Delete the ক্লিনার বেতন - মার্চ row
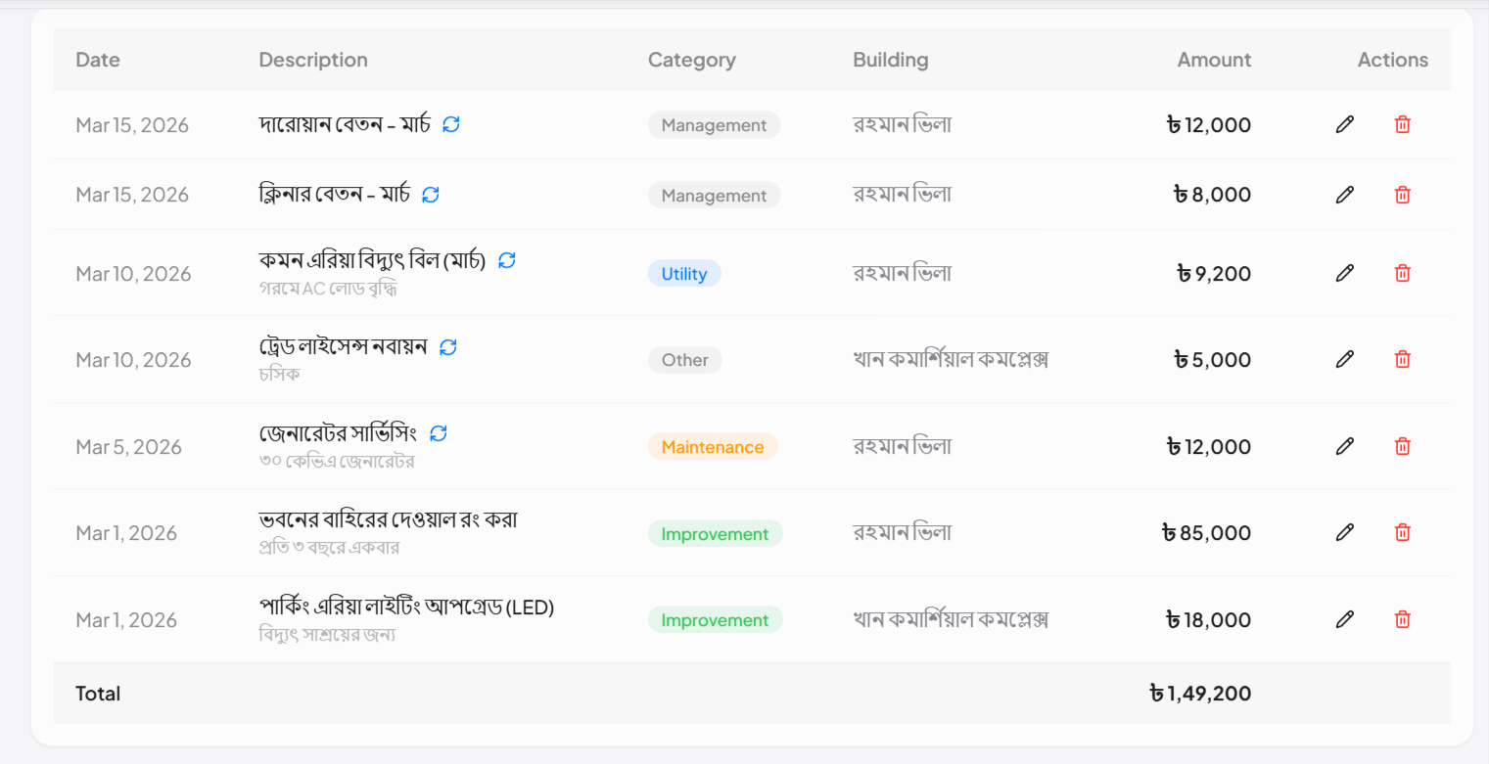 tap(1402, 195)
